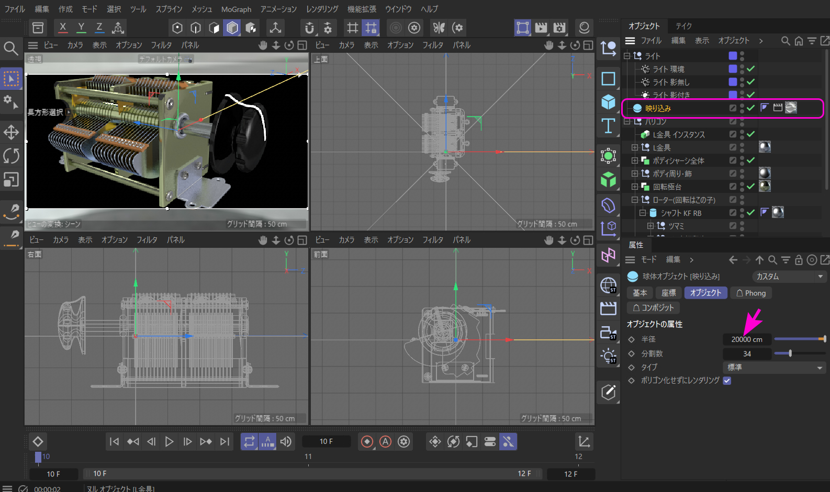Open the MoGraph menu
The width and height of the screenshot is (830, 492).
[x=236, y=9]
